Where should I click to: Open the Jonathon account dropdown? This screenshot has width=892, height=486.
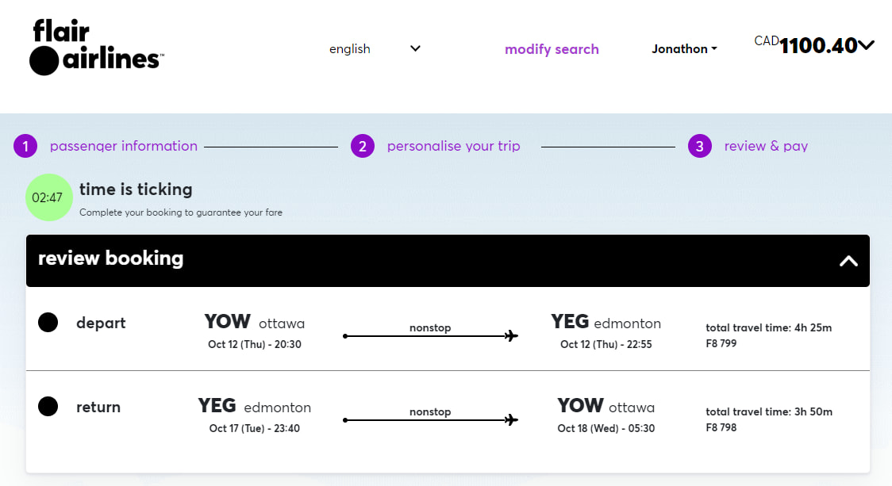684,48
